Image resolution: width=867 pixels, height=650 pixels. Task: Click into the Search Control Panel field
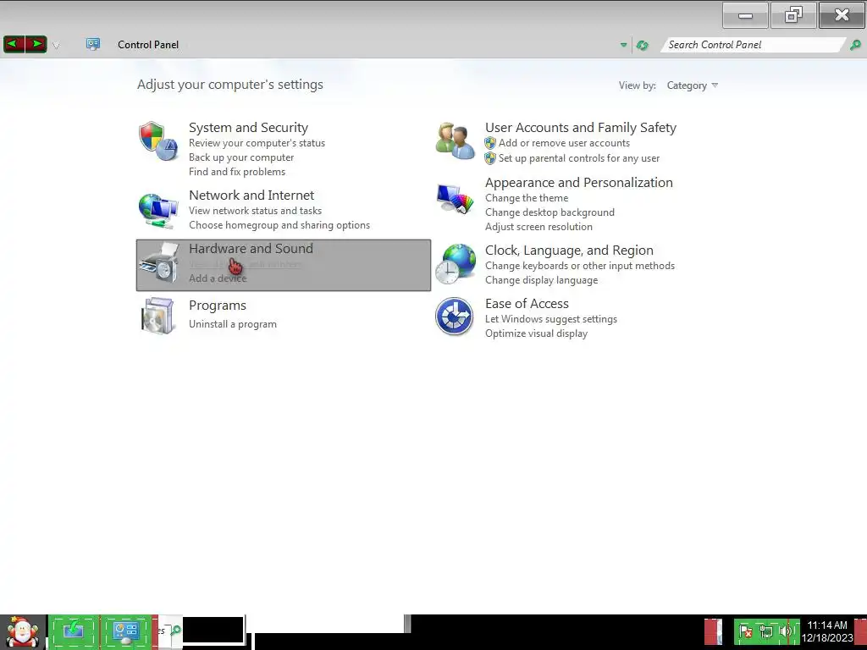click(x=753, y=45)
